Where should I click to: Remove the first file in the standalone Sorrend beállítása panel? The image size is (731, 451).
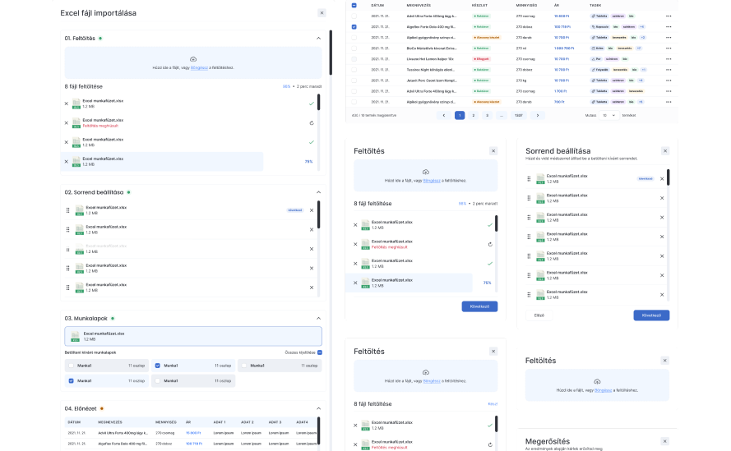click(662, 178)
